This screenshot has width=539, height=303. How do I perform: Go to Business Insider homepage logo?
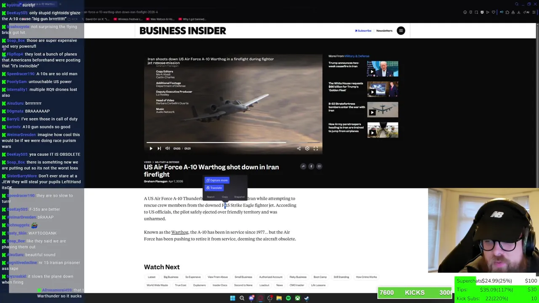pyautogui.click(x=183, y=31)
